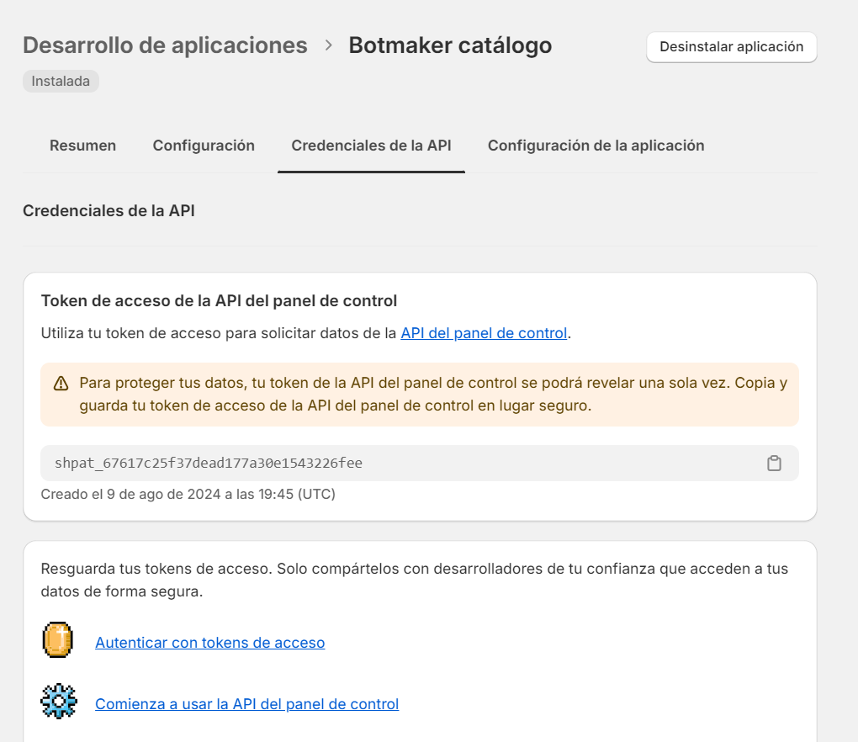Click the gold coin icon
Screen dimensions: 858x742
point(57,639)
